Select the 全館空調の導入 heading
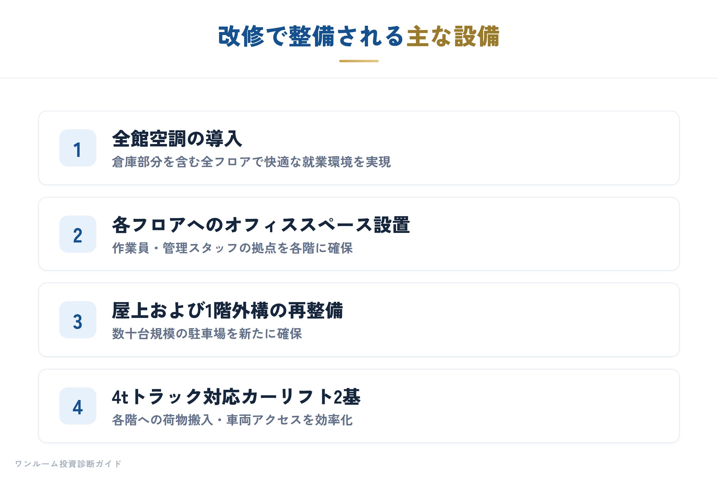 click(177, 139)
